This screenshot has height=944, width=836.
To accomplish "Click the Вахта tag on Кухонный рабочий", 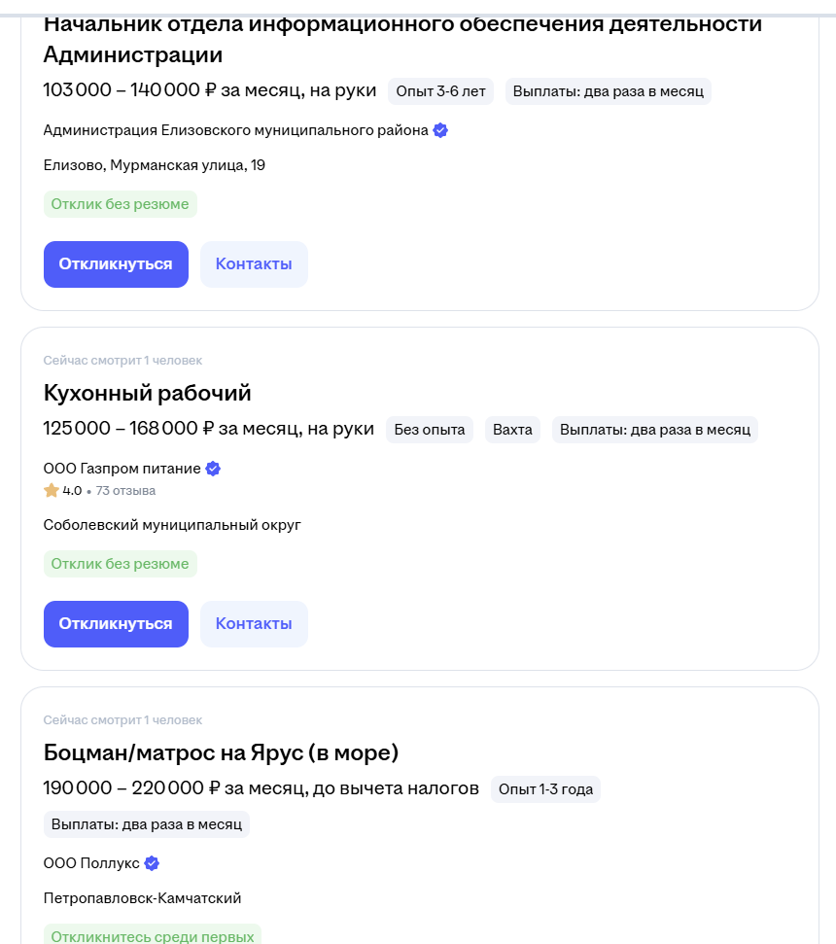I will [x=512, y=430].
